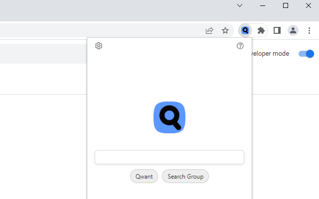Open the Chrome three-dot menu

point(309,30)
